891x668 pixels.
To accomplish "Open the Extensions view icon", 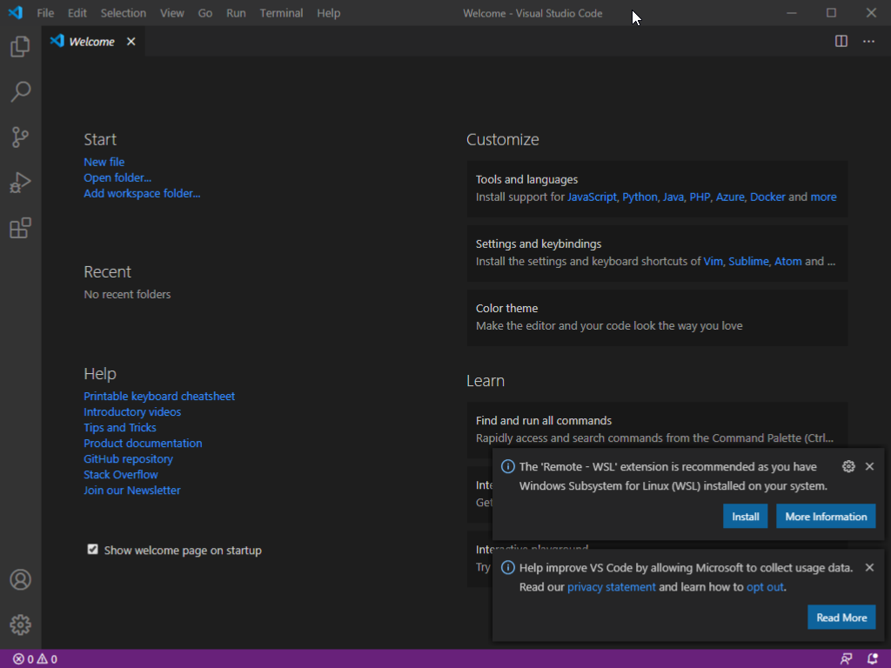I will tap(20, 228).
